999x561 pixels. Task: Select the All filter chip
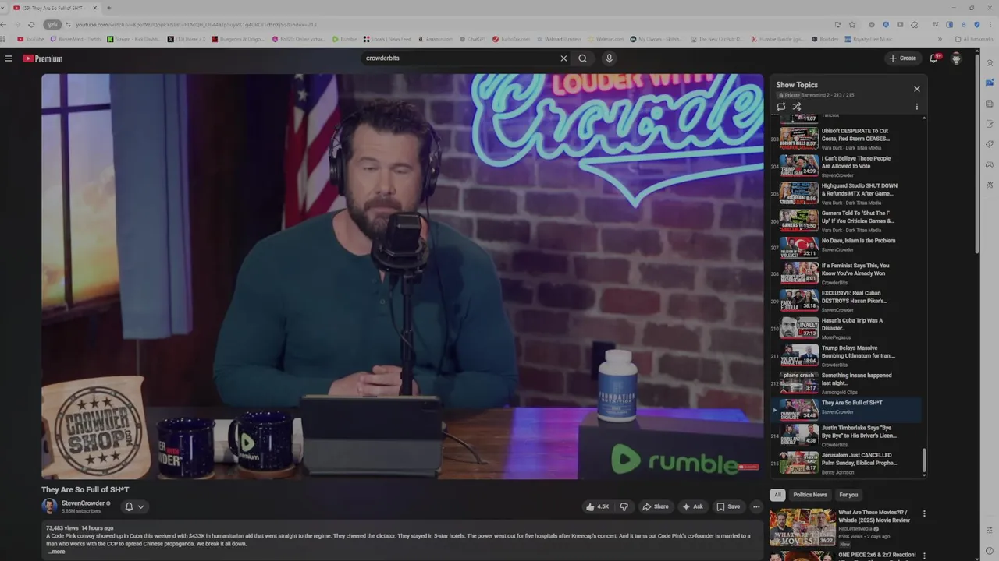pos(777,495)
